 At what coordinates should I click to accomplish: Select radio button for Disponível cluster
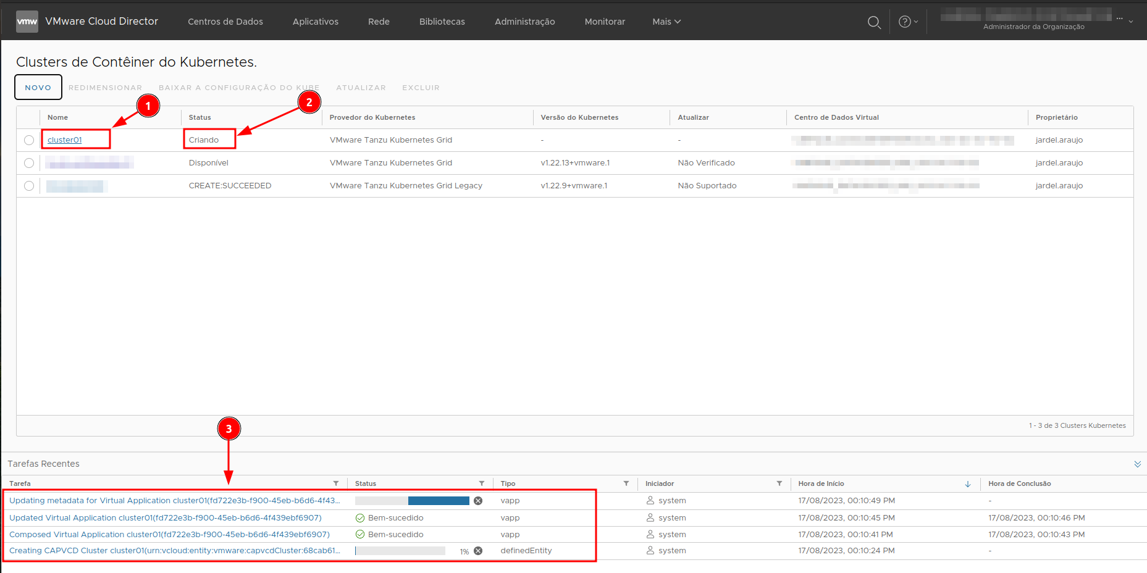pos(29,163)
